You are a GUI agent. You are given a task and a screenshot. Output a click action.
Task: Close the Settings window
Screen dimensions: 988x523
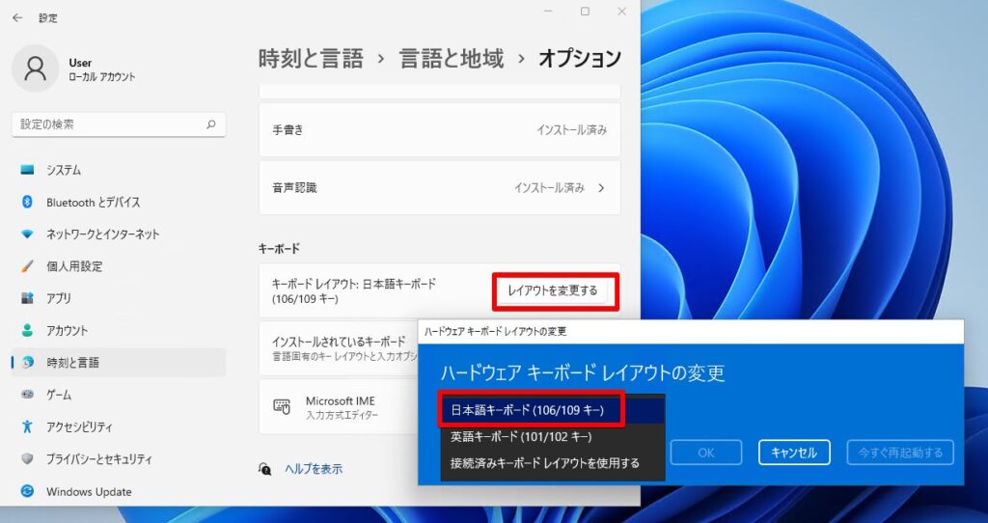coord(621,12)
